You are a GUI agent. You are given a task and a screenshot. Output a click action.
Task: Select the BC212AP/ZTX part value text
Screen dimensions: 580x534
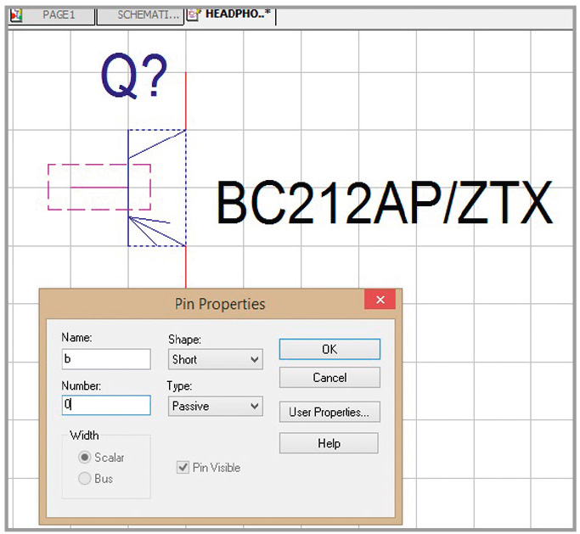click(x=384, y=203)
